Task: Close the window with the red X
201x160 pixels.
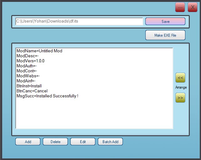Action: [193, 7]
